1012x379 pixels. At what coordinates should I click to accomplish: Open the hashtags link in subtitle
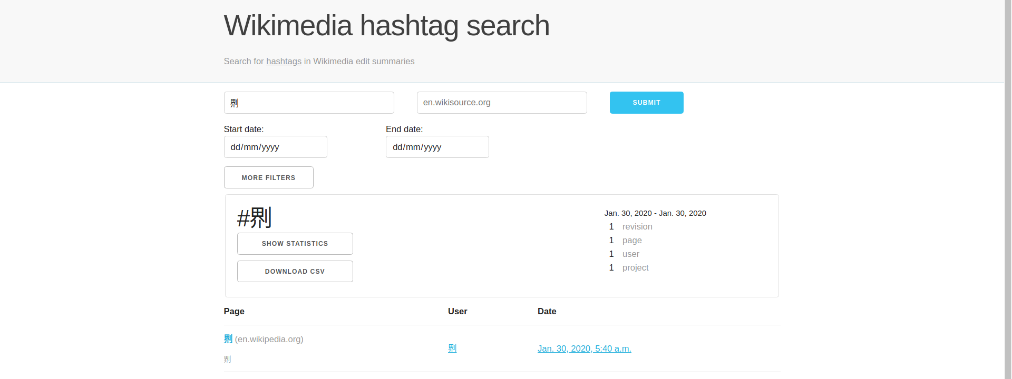point(284,61)
